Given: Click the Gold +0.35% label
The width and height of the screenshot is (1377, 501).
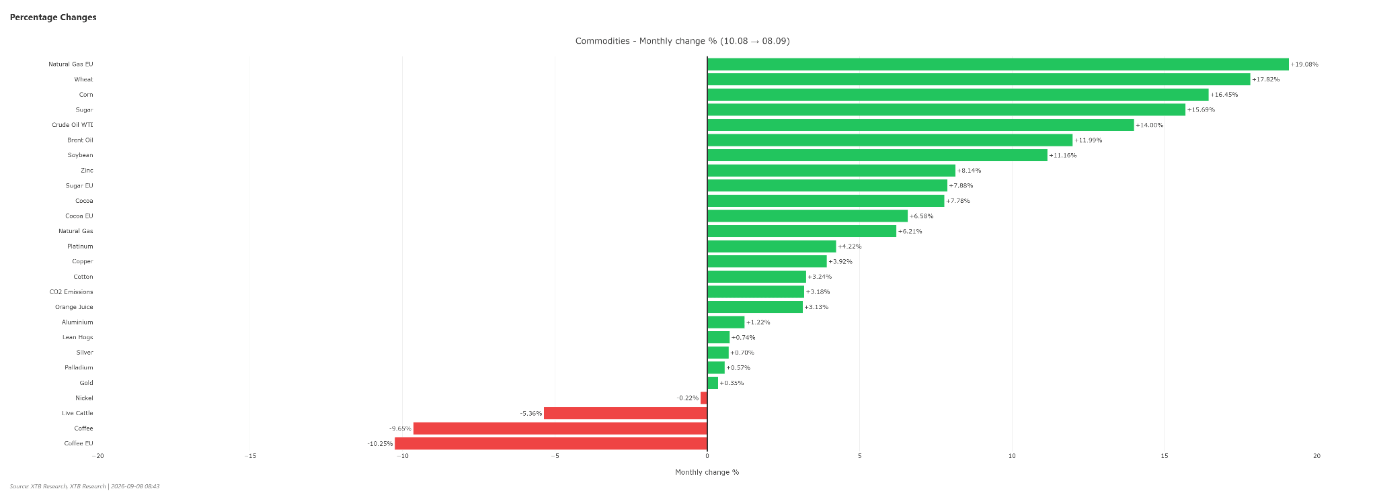Looking at the screenshot, I should (732, 383).
